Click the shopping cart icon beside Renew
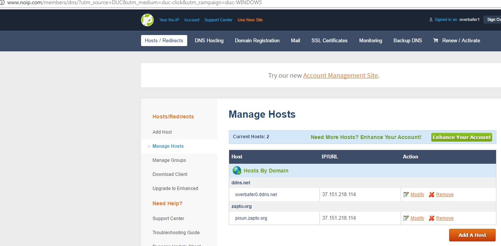 pyautogui.click(x=435, y=40)
